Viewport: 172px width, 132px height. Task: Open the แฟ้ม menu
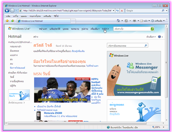(x=8, y=16)
